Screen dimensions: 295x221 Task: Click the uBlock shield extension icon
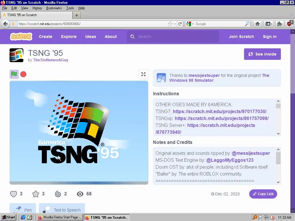(290, 24)
